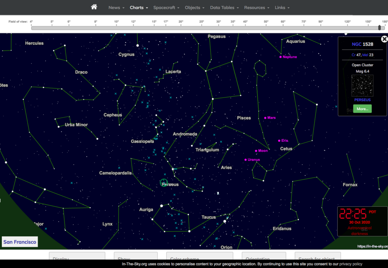Open the Cr catalog link
The width and height of the screenshot is (388, 268).
[354, 55]
